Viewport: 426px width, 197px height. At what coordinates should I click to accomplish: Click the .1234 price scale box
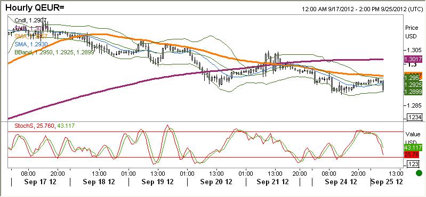415,117
